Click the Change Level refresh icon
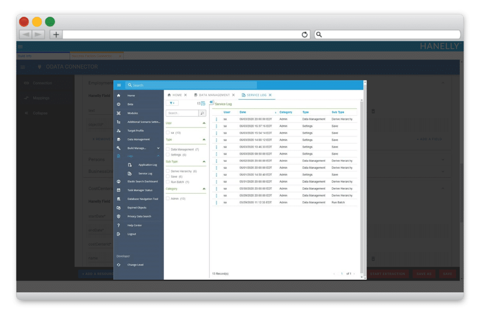The width and height of the screenshot is (480, 312). (119, 265)
